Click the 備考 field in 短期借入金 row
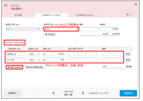The height and width of the screenshot is (101, 143). 112,54
